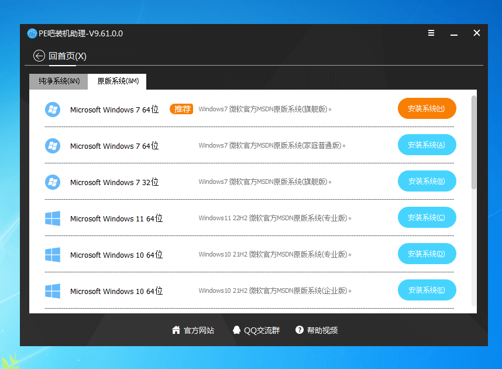502x369 pixels.
Task: Click Windows 7 orb icon for 家庭普通版 row
Action: click(x=53, y=146)
